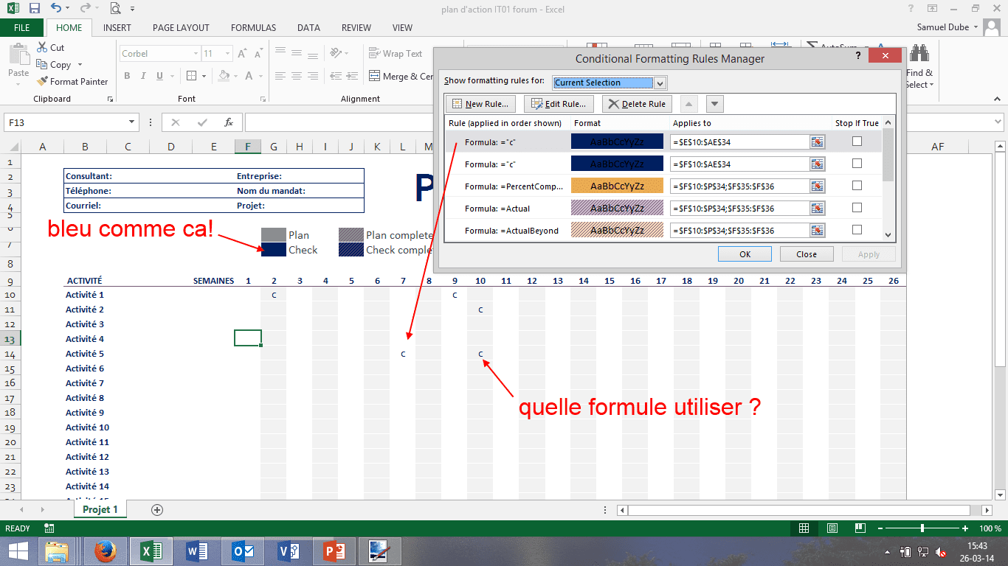Toggle Bold formatting in Font group
The height and width of the screenshot is (566, 1008).
(x=127, y=76)
